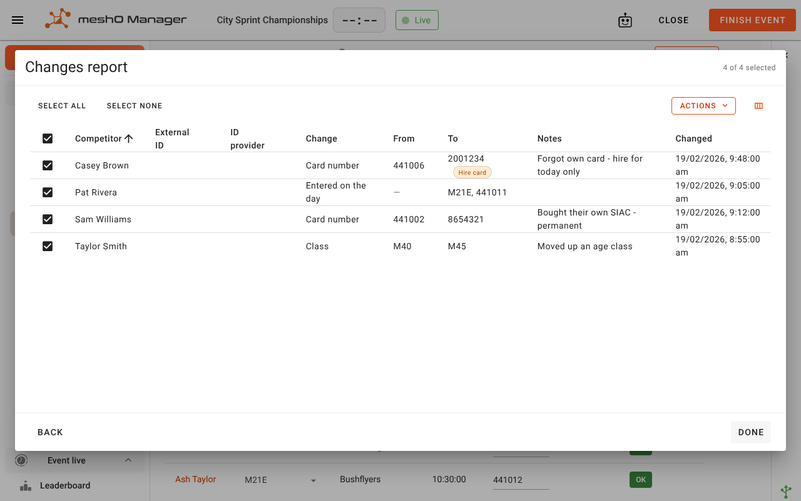
Task: Click the Done button
Action: pos(751,432)
